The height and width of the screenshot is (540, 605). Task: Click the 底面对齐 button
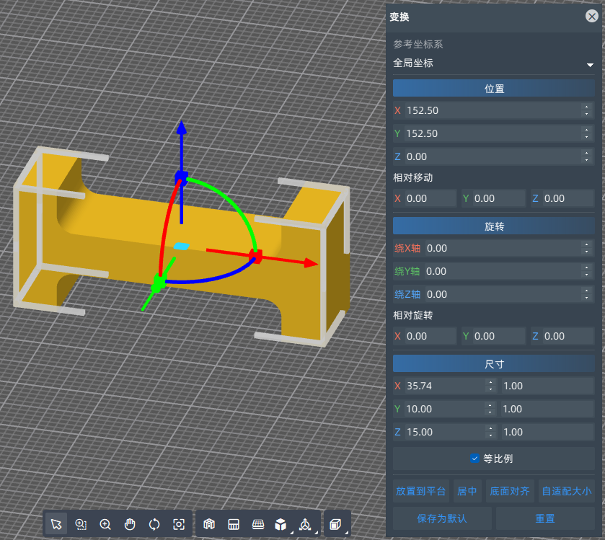(x=510, y=492)
